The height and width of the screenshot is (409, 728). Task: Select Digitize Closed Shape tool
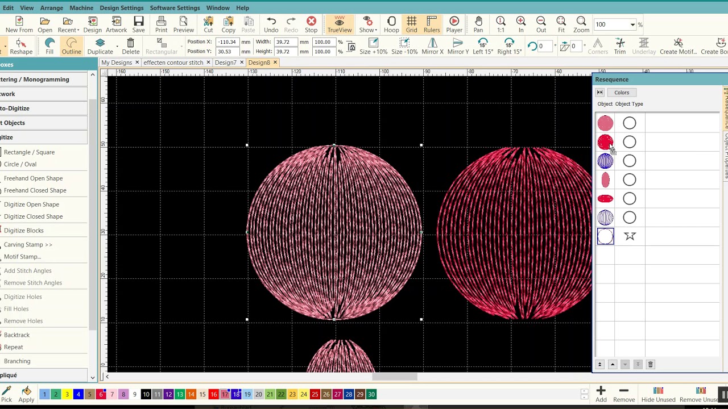tap(33, 216)
